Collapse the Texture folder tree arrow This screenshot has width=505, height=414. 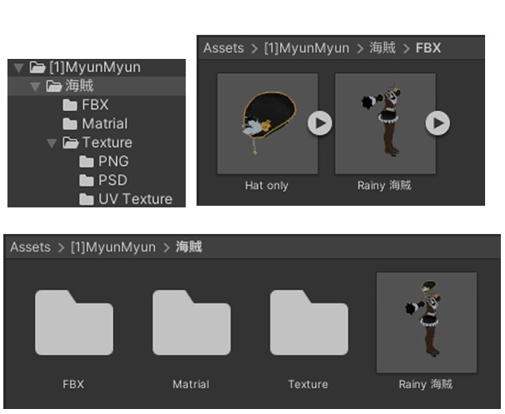pyautogui.click(x=51, y=143)
